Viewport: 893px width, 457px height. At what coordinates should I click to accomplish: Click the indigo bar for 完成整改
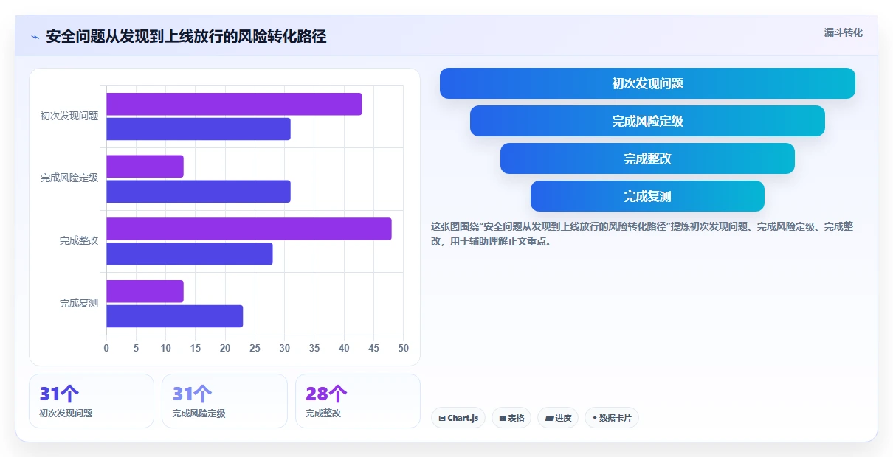click(x=190, y=254)
